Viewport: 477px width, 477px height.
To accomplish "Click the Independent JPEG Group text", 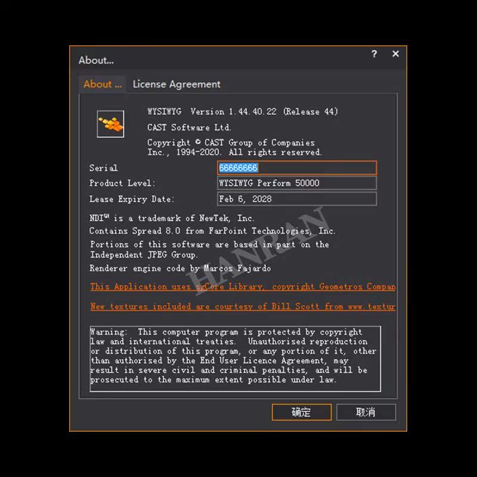I will [144, 255].
